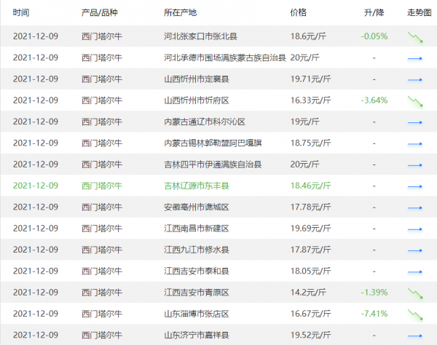
Task: Click the 升/降 column header
Action: click(x=374, y=13)
